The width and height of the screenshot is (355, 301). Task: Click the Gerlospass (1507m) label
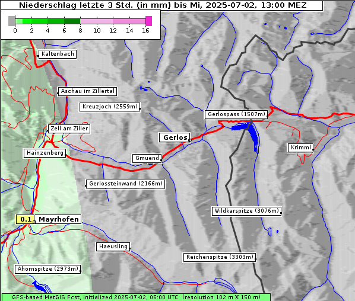pyautogui.click(x=236, y=114)
